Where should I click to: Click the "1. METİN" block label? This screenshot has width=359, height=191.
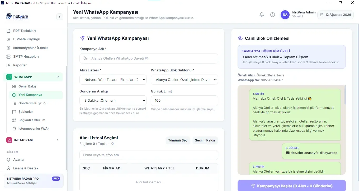258,94
